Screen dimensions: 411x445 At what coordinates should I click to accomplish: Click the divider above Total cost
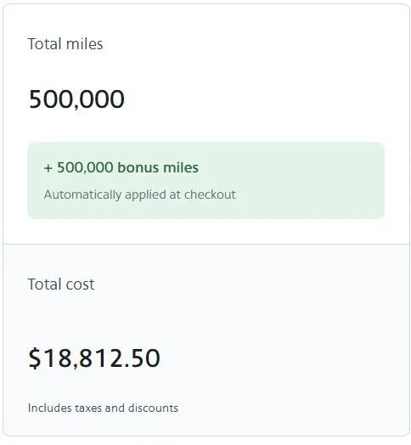click(205, 244)
